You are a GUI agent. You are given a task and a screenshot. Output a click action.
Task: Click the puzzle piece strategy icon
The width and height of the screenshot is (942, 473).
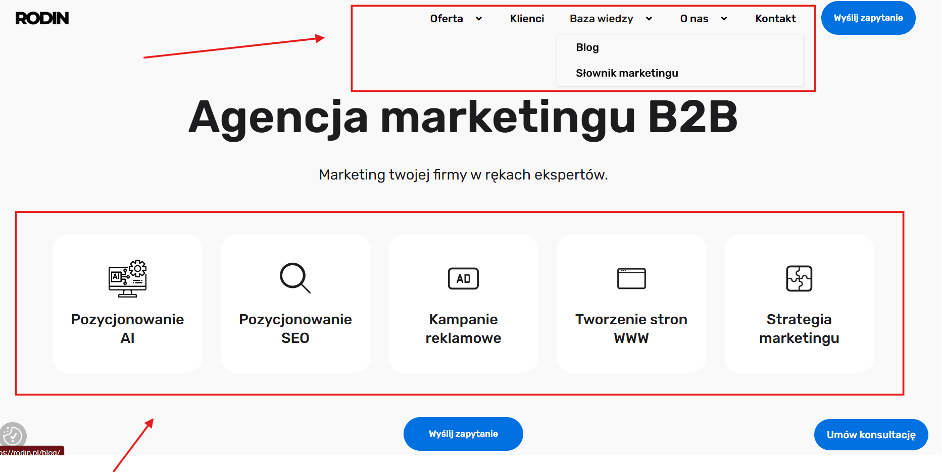coord(799,278)
